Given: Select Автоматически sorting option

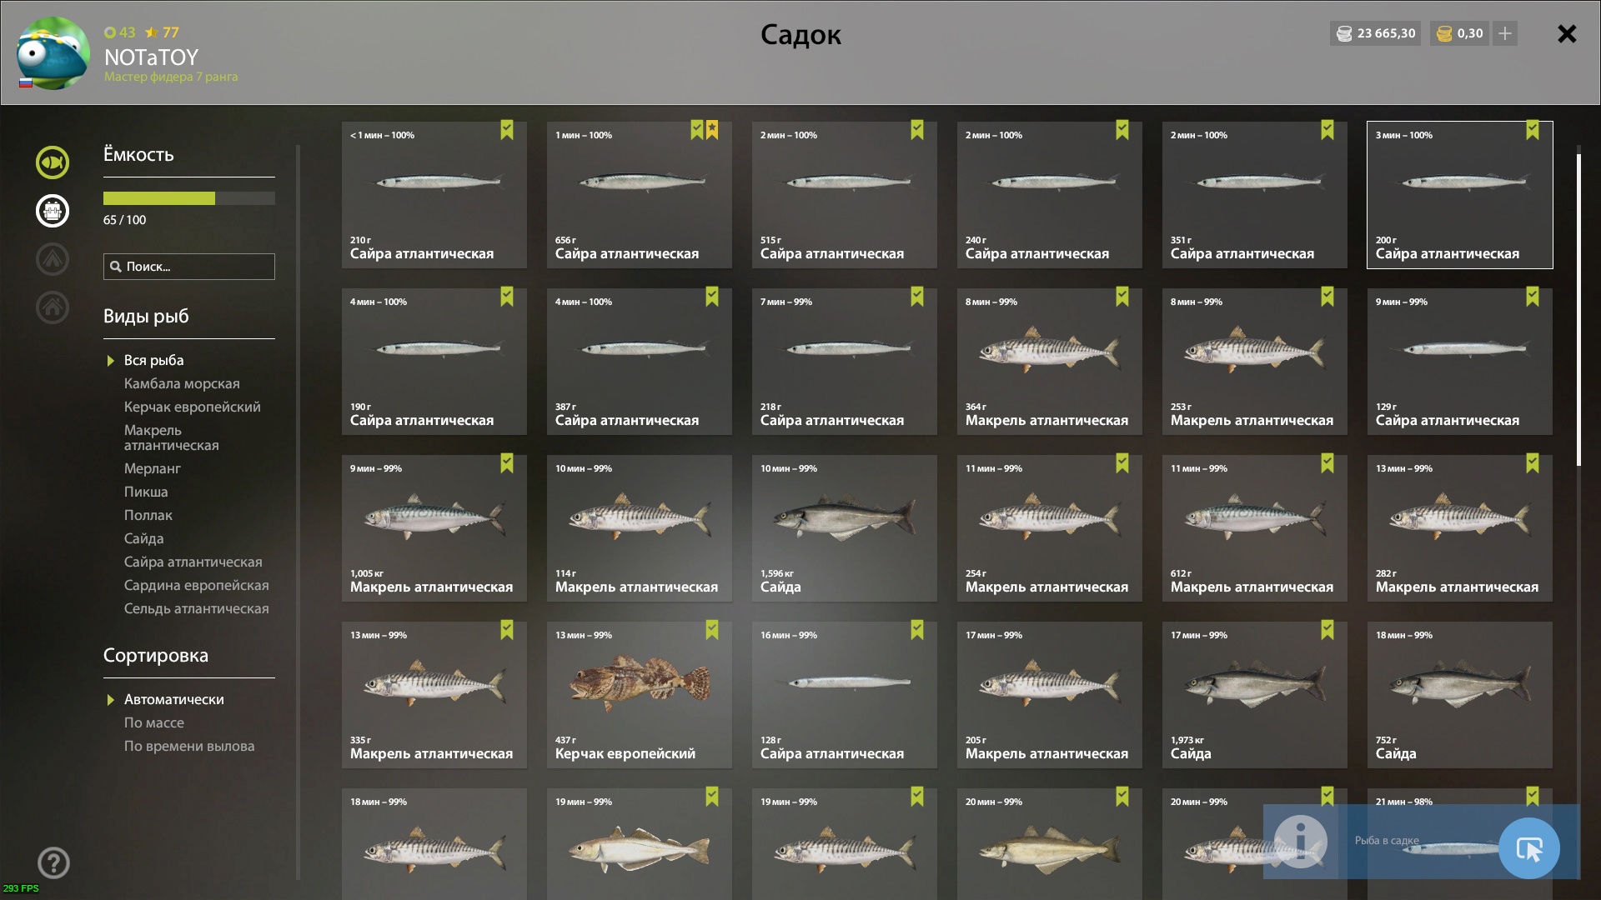Looking at the screenshot, I should pyautogui.click(x=174, y=699).
